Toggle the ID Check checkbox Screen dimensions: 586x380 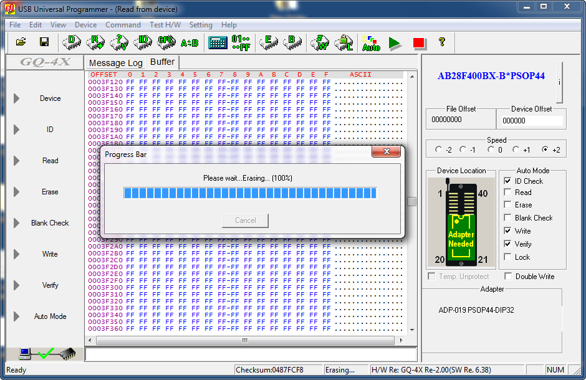click(508, 181)
